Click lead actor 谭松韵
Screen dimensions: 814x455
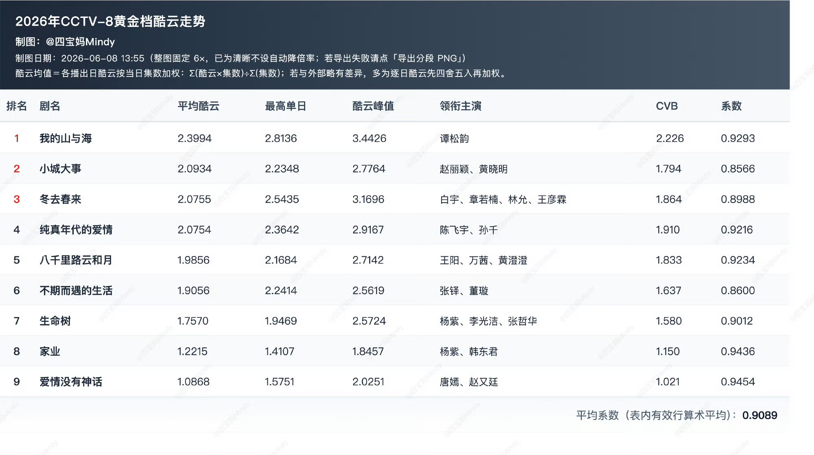(x=454, y=139)
